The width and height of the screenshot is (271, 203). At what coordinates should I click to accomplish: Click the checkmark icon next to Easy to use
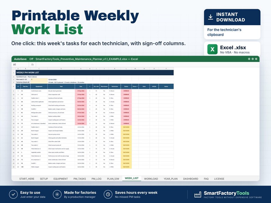(13, 194)
